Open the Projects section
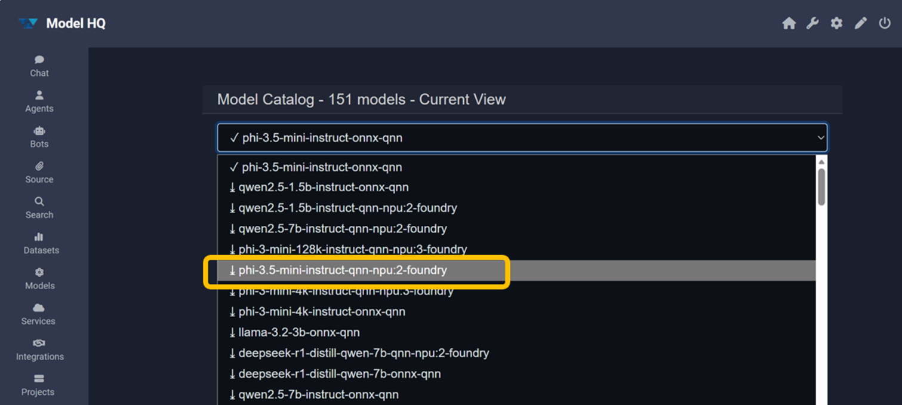Screen dimensions: 902x405 point(39,385)
